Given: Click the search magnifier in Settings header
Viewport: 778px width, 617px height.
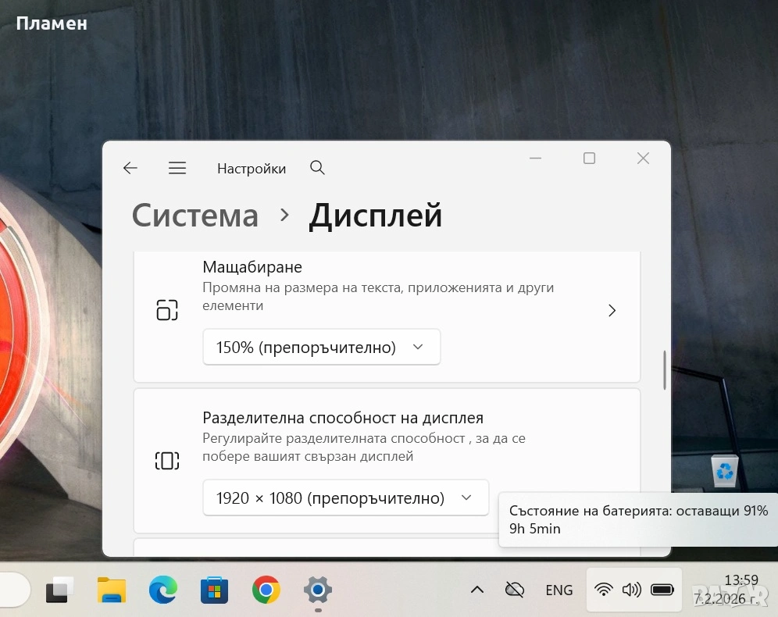Looking at the screenshot, I should [x=317, y=168].
